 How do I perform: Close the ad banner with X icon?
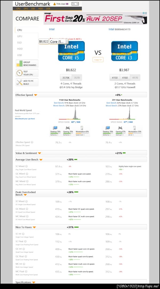point(146,13)
